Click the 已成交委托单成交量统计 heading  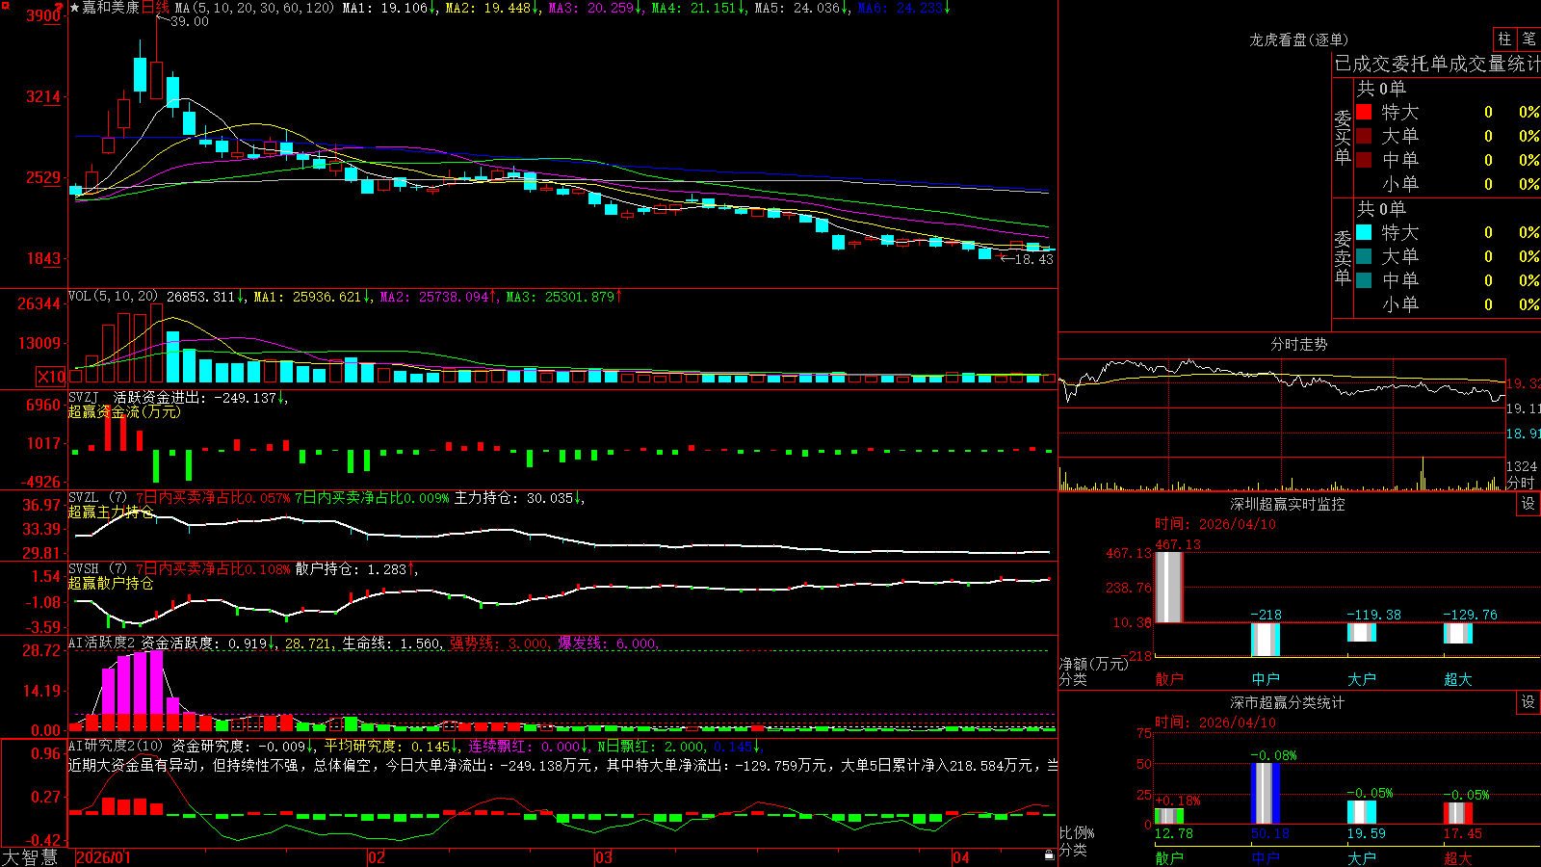click(x=1437, y=64)
